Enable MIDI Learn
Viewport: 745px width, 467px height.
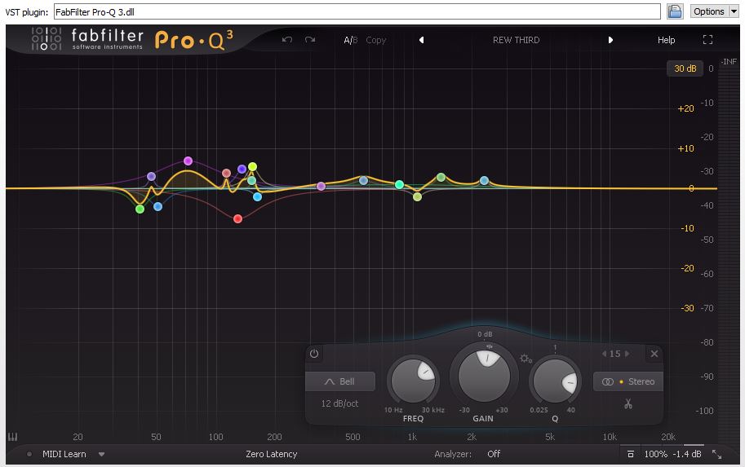[x=64, y=454]
